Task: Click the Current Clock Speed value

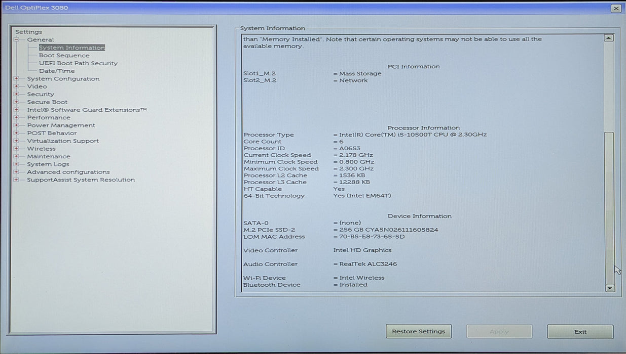Action: click(x=353, y=155)
